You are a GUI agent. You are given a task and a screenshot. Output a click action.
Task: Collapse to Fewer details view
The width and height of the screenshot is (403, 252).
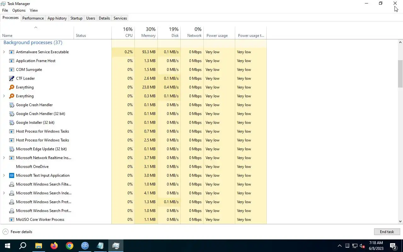[18, 232]
